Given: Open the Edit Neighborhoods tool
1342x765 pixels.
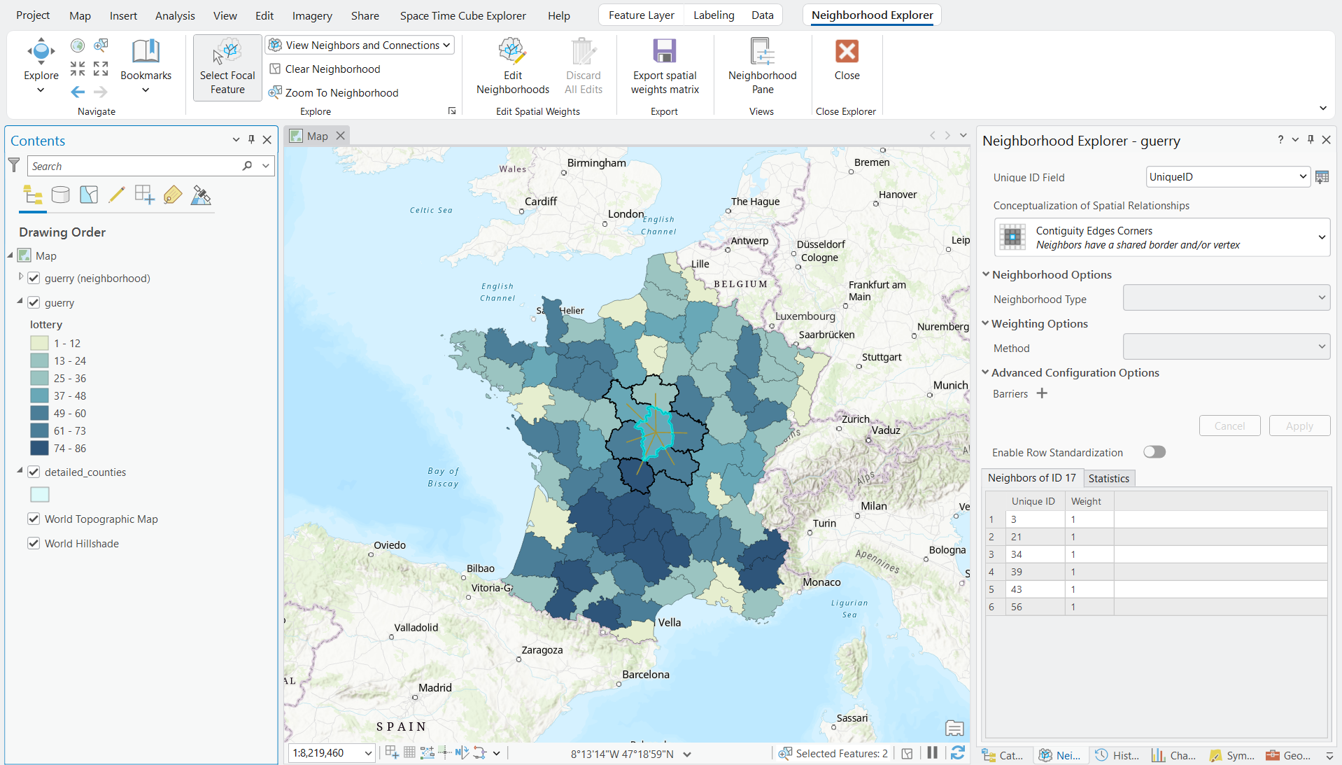Looking at the screenshot, I should tap(512, 67).
